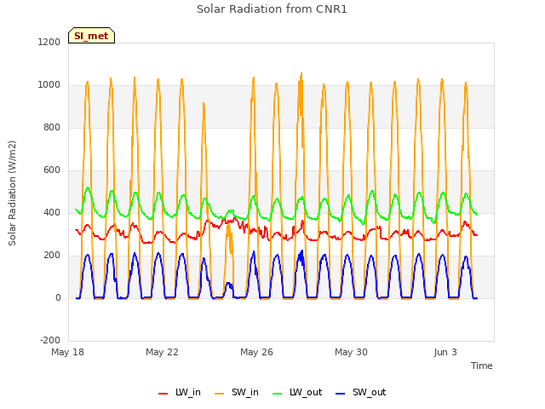
Task: Click the -200 y-axis tick label
Action: (50, 340)
